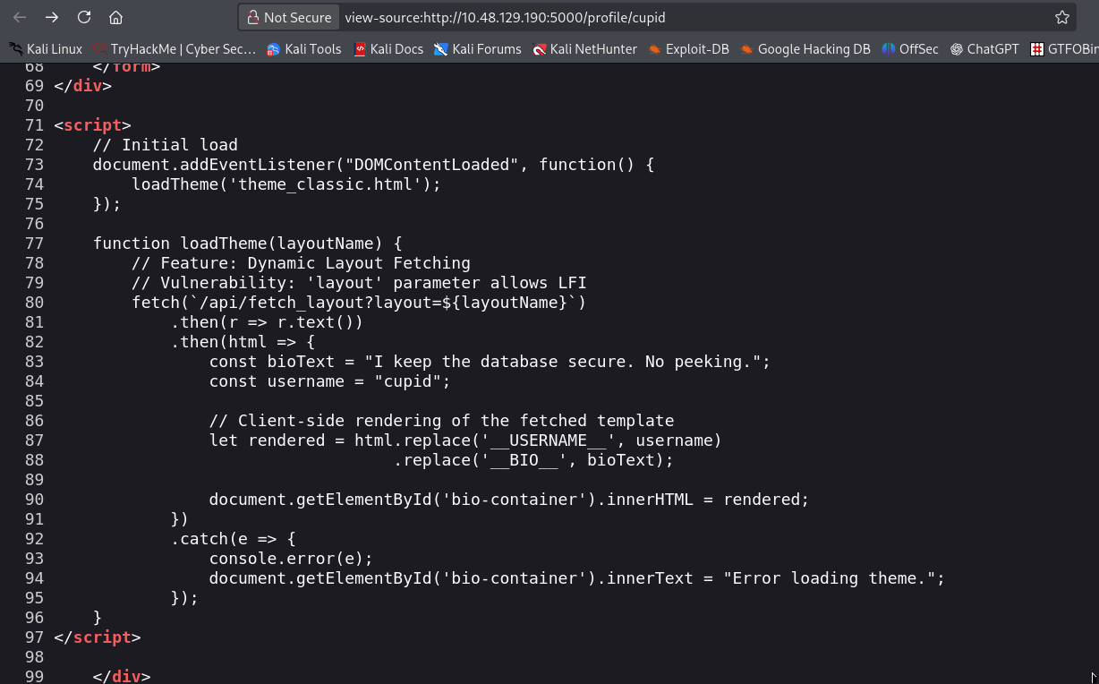The width and height of the screenshot is (1099, 684).
Task: Click the view-source URL address field
Action: [x=626, y=17]
